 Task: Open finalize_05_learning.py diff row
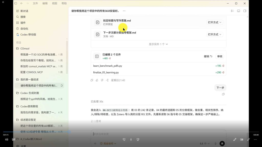point(158,72)
